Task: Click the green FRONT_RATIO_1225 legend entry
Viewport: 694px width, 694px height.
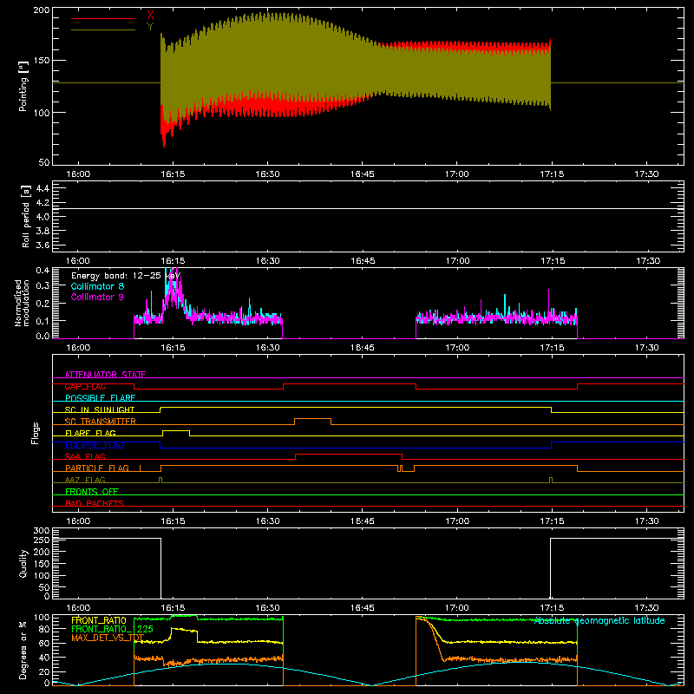Action: tap(112, 629)
